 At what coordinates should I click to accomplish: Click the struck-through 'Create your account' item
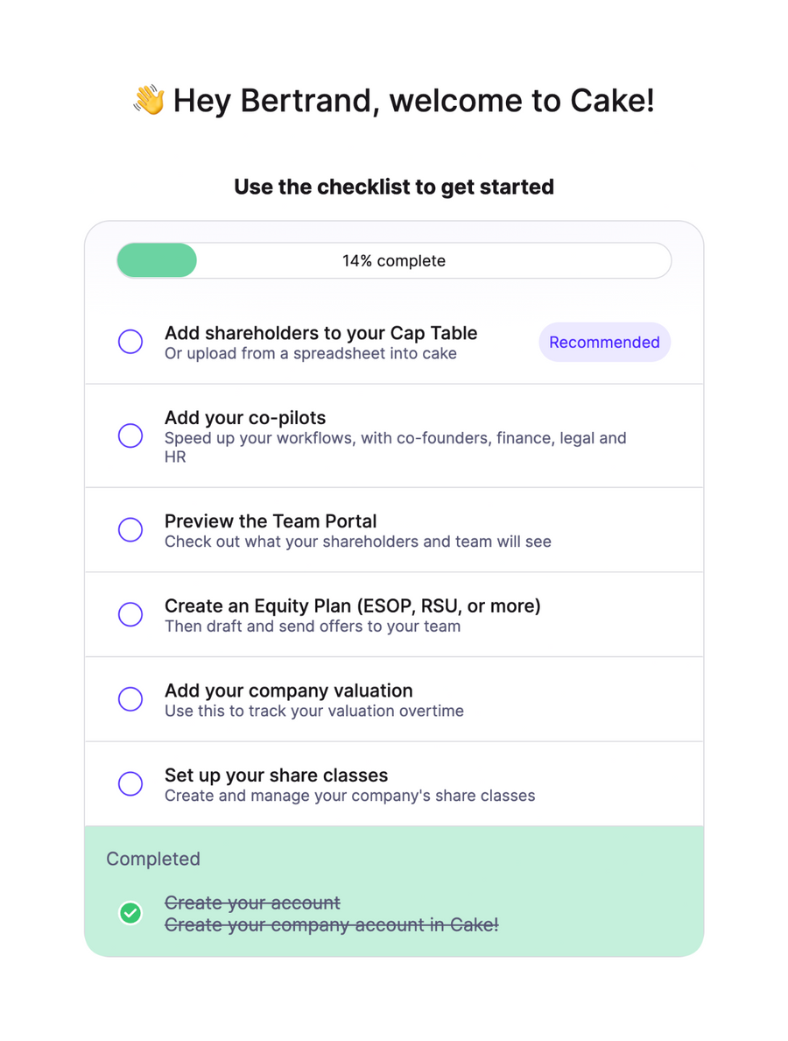point(253,903)
